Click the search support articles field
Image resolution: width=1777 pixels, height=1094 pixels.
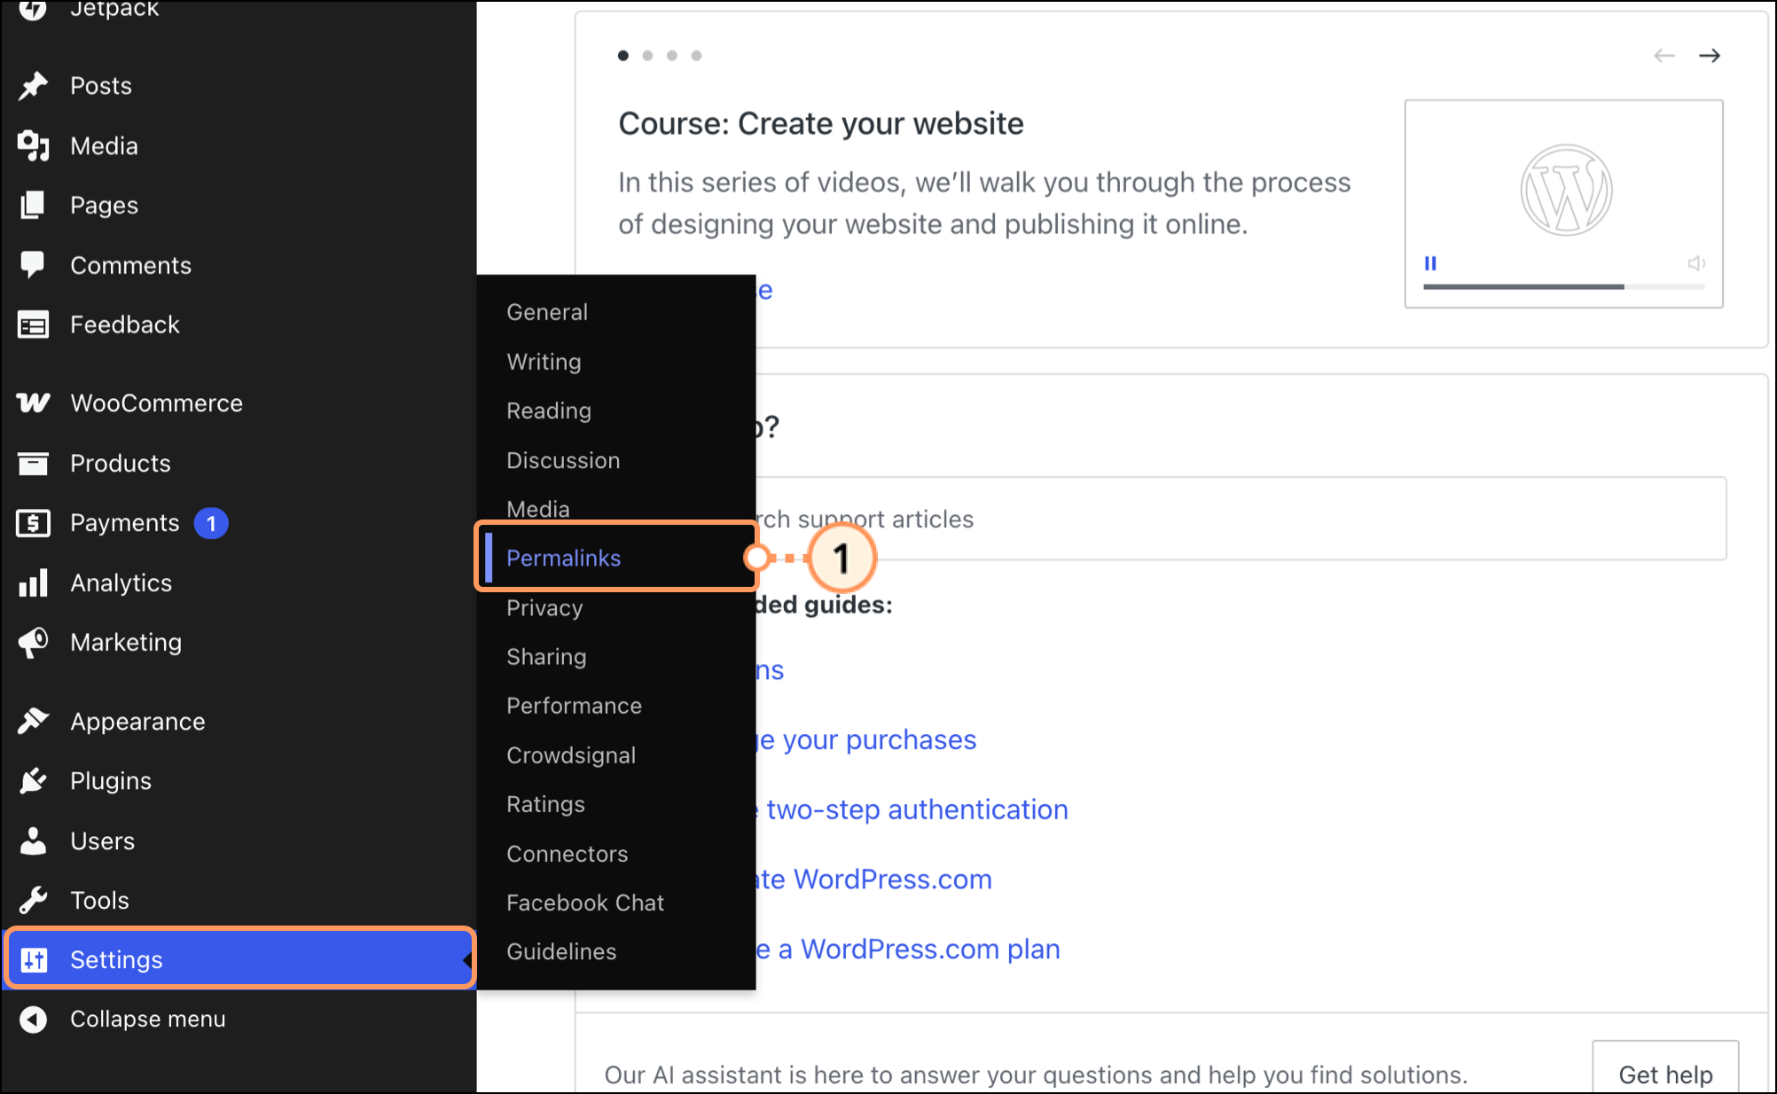[x=1241, y=519]
